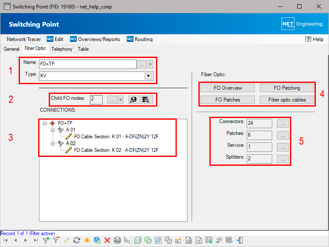Click the ... button next to Connectors
Screen dimensions: 329x247
coord(283,124)
